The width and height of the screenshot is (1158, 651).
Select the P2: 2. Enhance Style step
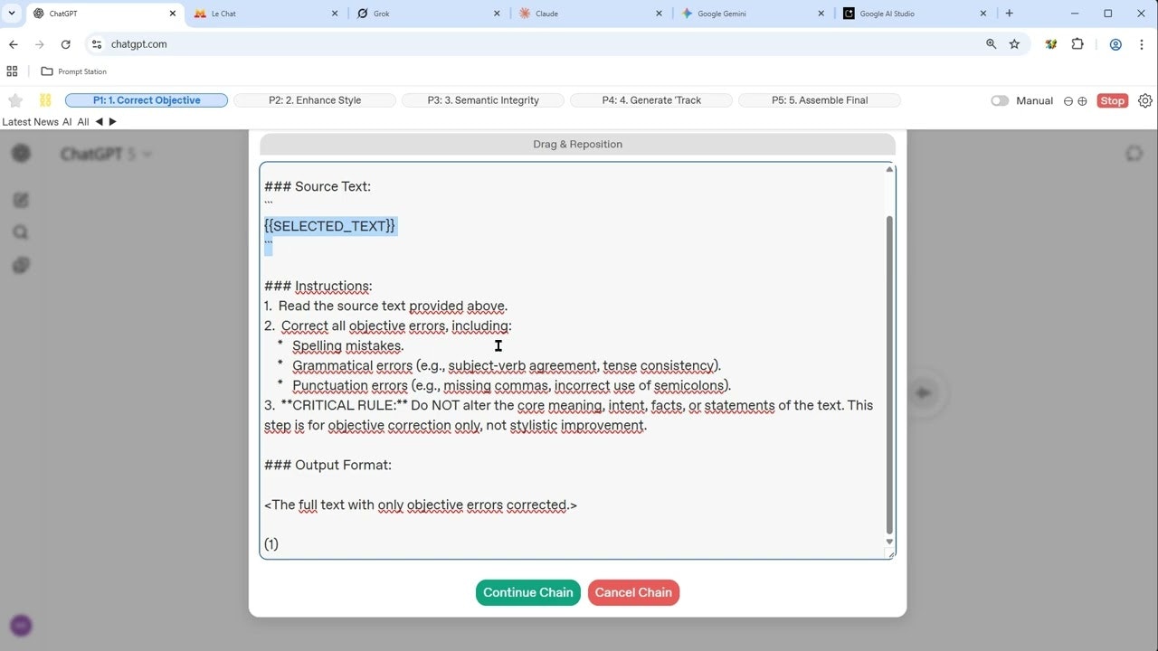coord(315,100)
